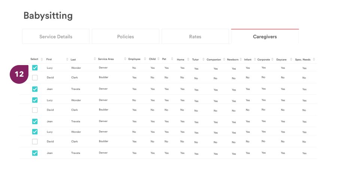The width and height of the screenshot is (337, 181).
Task: Check the second David Clark row checkbox
Action: tap(35, 110)
